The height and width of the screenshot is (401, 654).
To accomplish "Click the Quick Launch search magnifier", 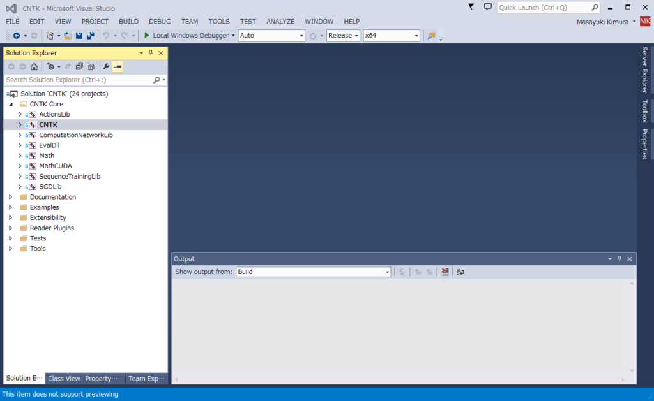I will [595, 8].
